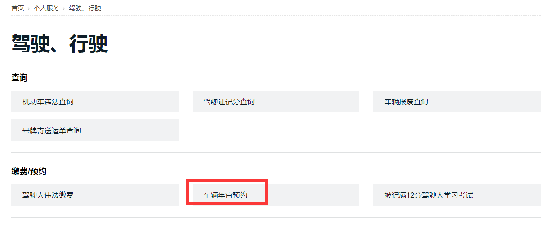Click the 驾驶、行驶 breadcrumb item
547x228 pixels.
coord(85,8)
